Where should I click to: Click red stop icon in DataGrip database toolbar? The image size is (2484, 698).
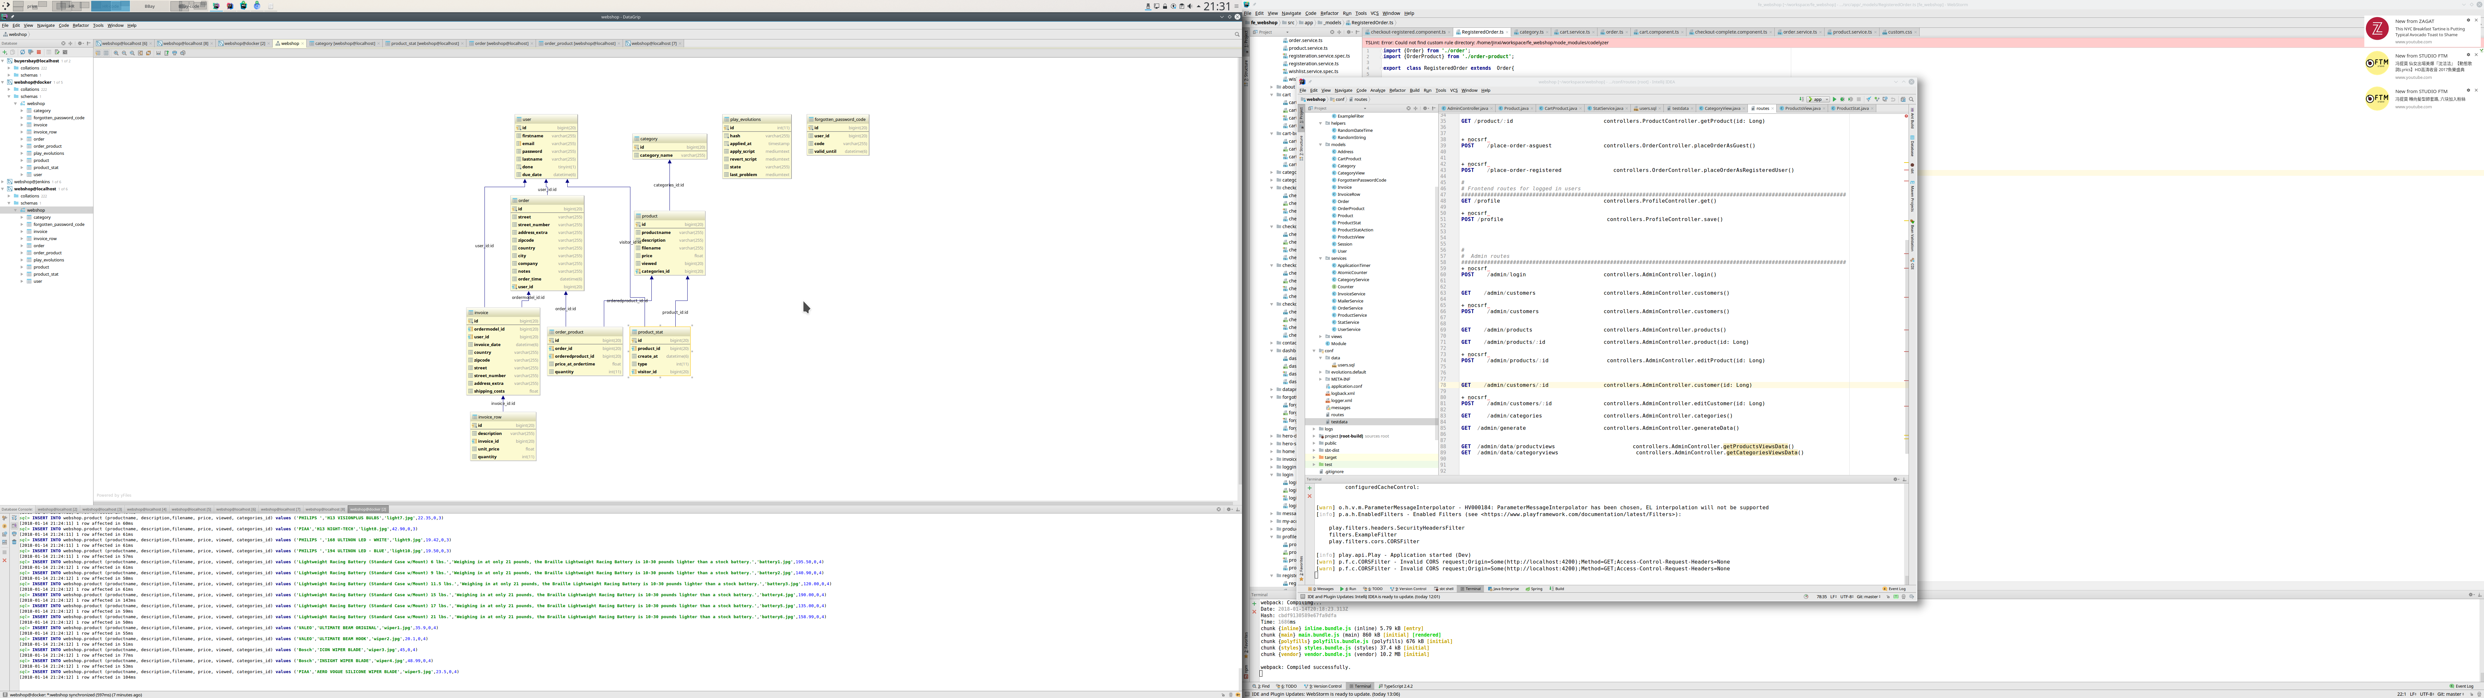click(x=38, y=52)
